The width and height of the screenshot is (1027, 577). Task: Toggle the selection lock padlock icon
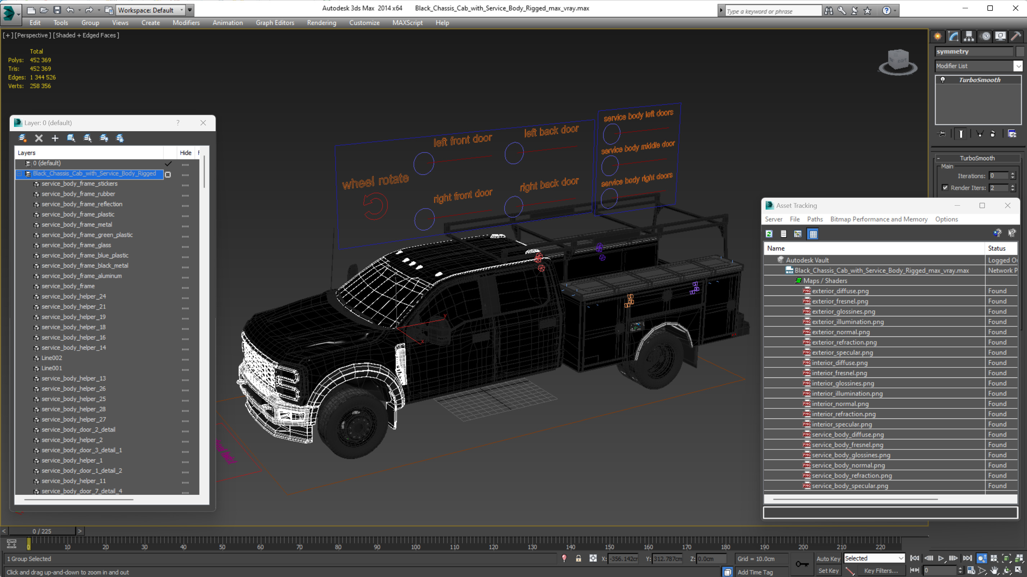click(x=578, y=558)
